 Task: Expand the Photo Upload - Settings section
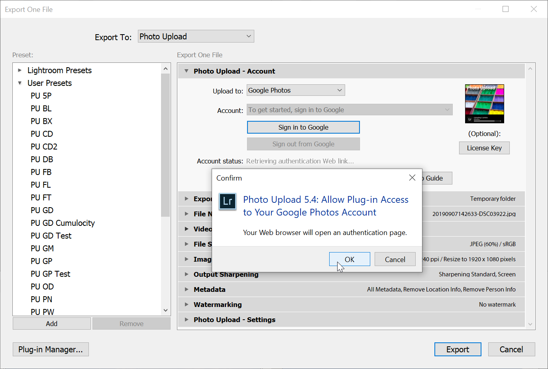pos(186,320)
